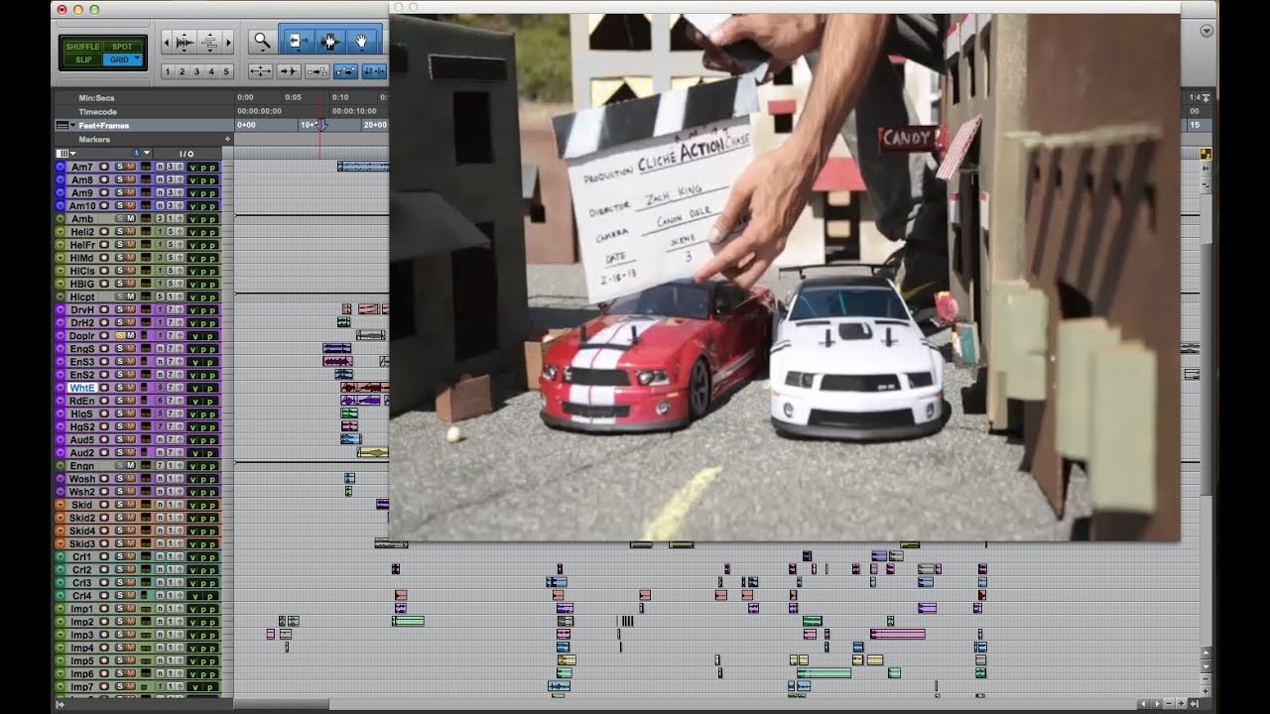The image size is (1270, 714).
Task: Enable SLIP edit mode
Action: (82, 59)
